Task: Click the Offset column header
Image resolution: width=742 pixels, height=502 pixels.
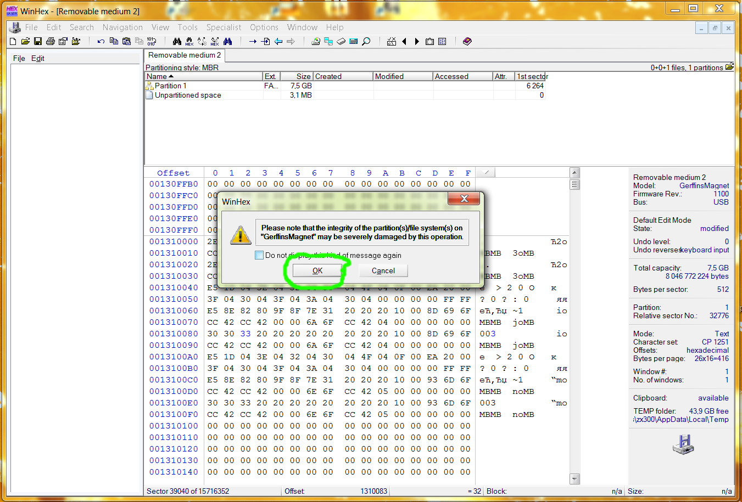Action: click(x=174, y=173)
